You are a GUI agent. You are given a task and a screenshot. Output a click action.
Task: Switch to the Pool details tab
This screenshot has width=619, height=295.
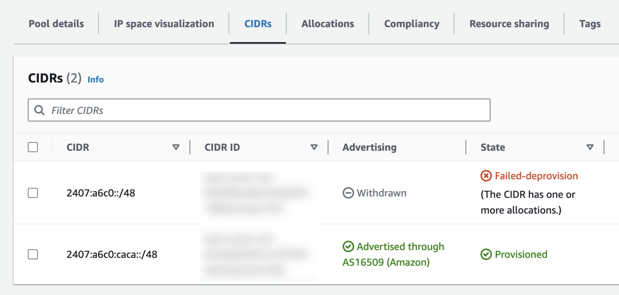click(56, 24)
